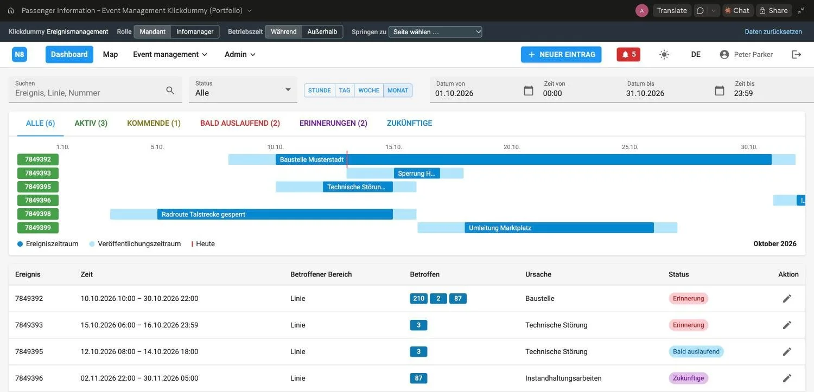Click the Zeit bis field 23:59
This screenshot has width=814, height=392.
[x=771, y=89]
